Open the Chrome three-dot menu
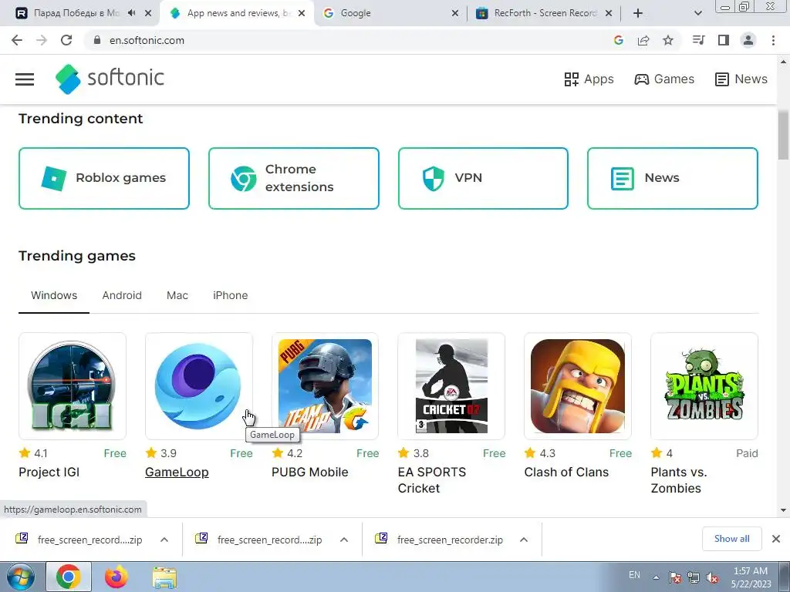This screenshot has height=592, width=790. 773,40
